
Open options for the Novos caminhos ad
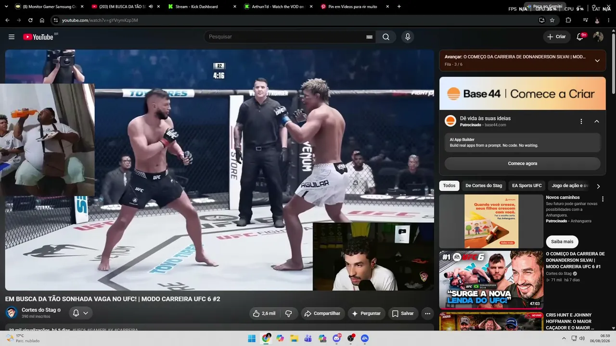(603, 199)
